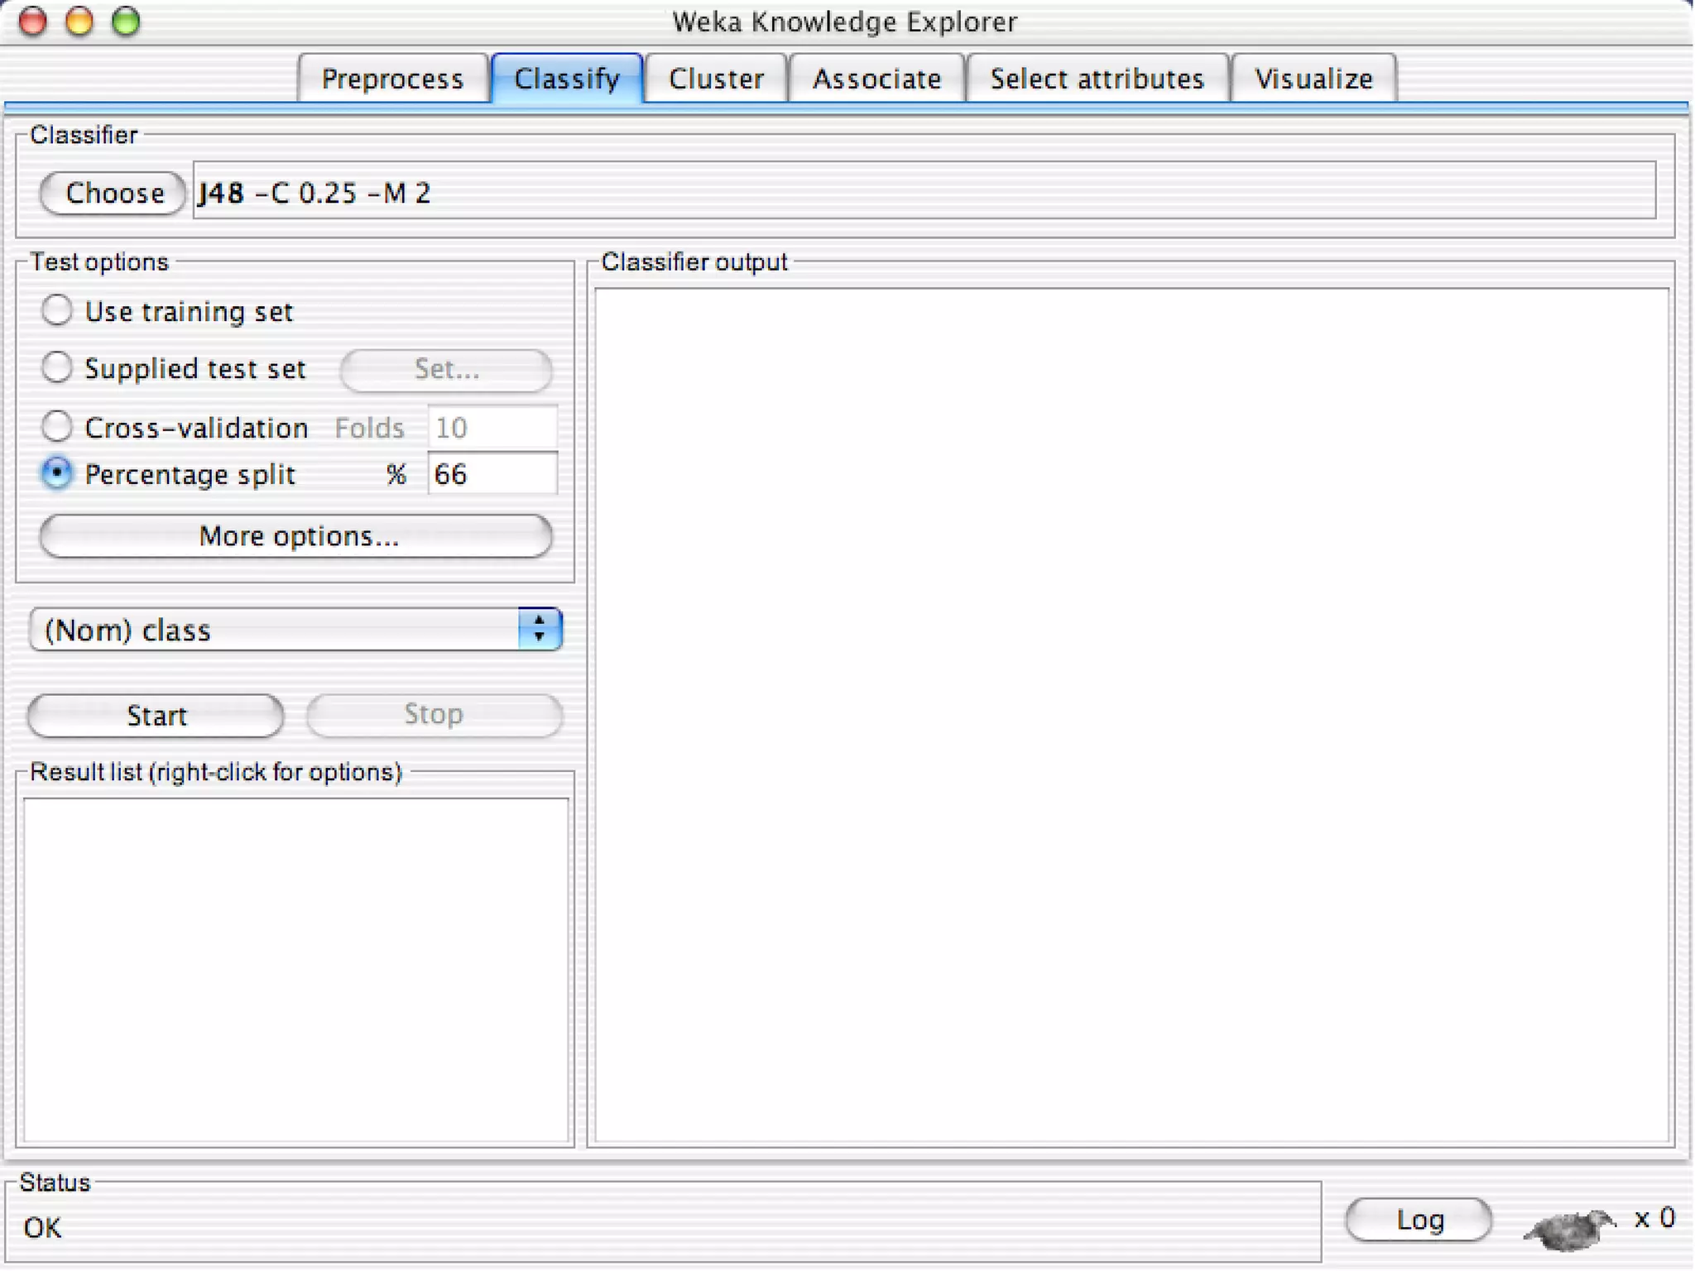This screenshot has width=1695, height=1271.
Task: Open the Preprocess tab
Action: pyautogui.click(x=392, y=79)
